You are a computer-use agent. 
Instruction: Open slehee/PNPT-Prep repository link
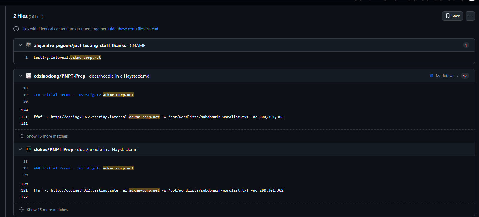click(x=54, y=150)
